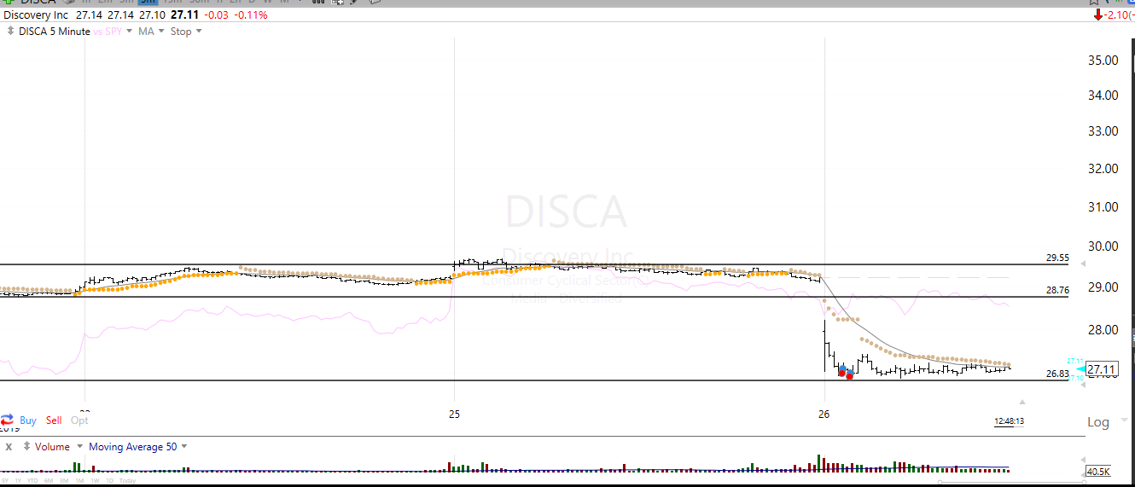
Task: Set the time span to 1Y
Action: pyautogui.click(x=18, y=480)
